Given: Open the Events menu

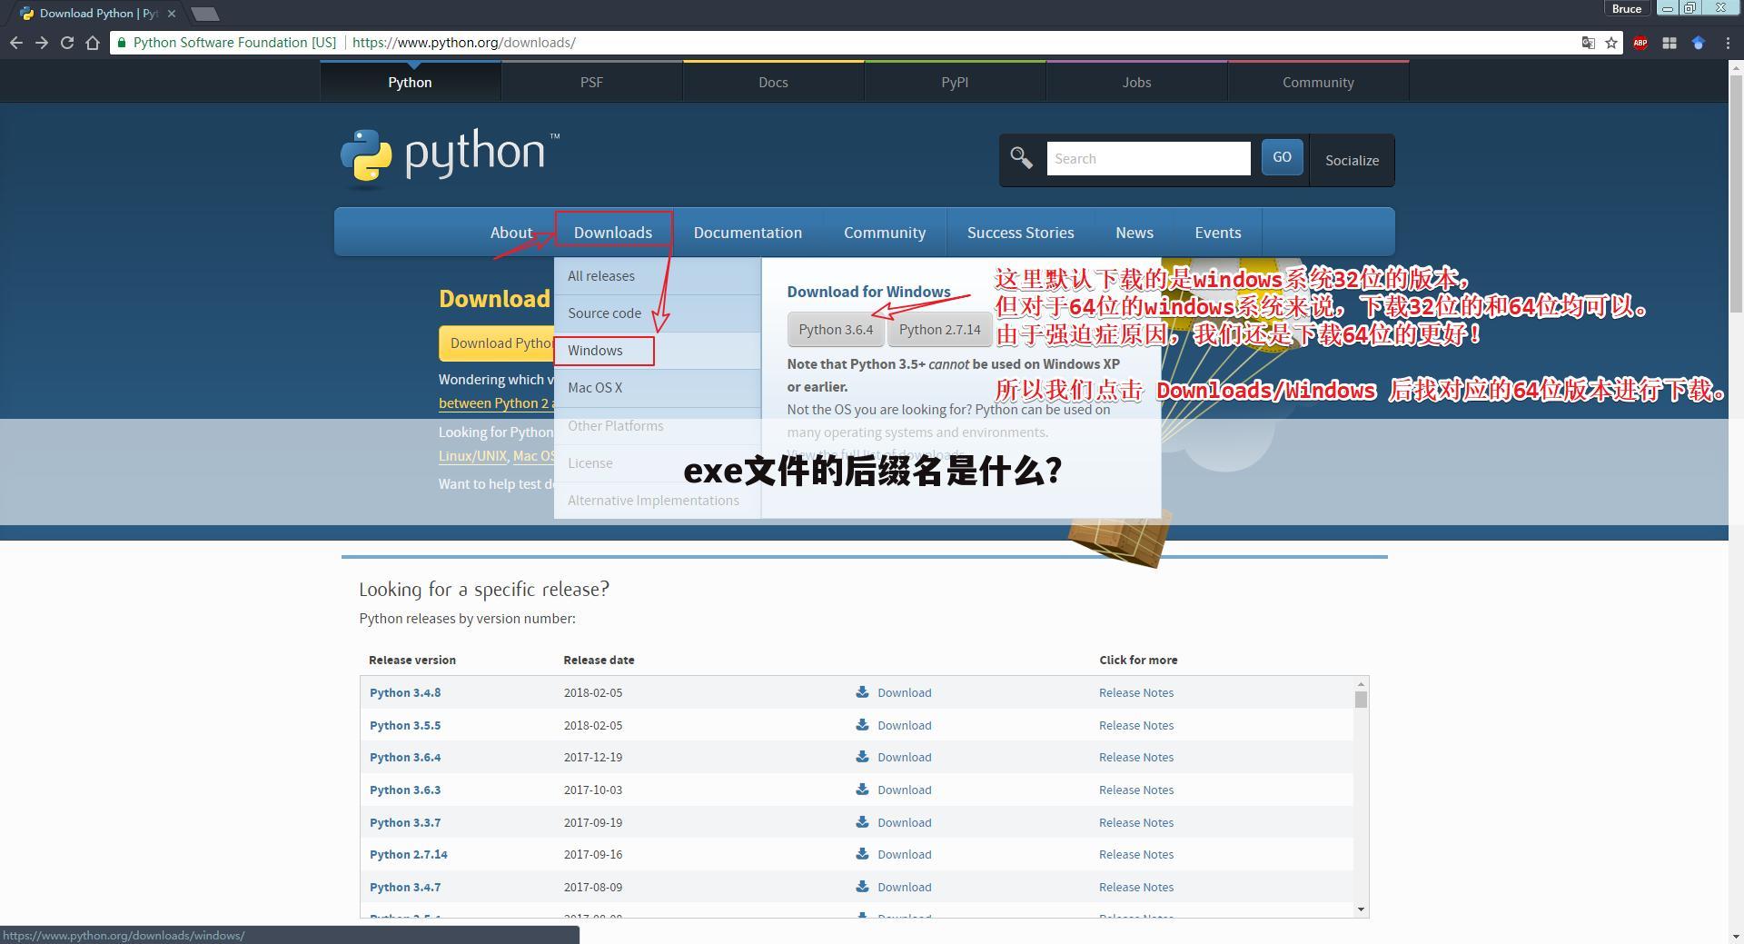Looking at the screenshot, I should pos(1218,233).
